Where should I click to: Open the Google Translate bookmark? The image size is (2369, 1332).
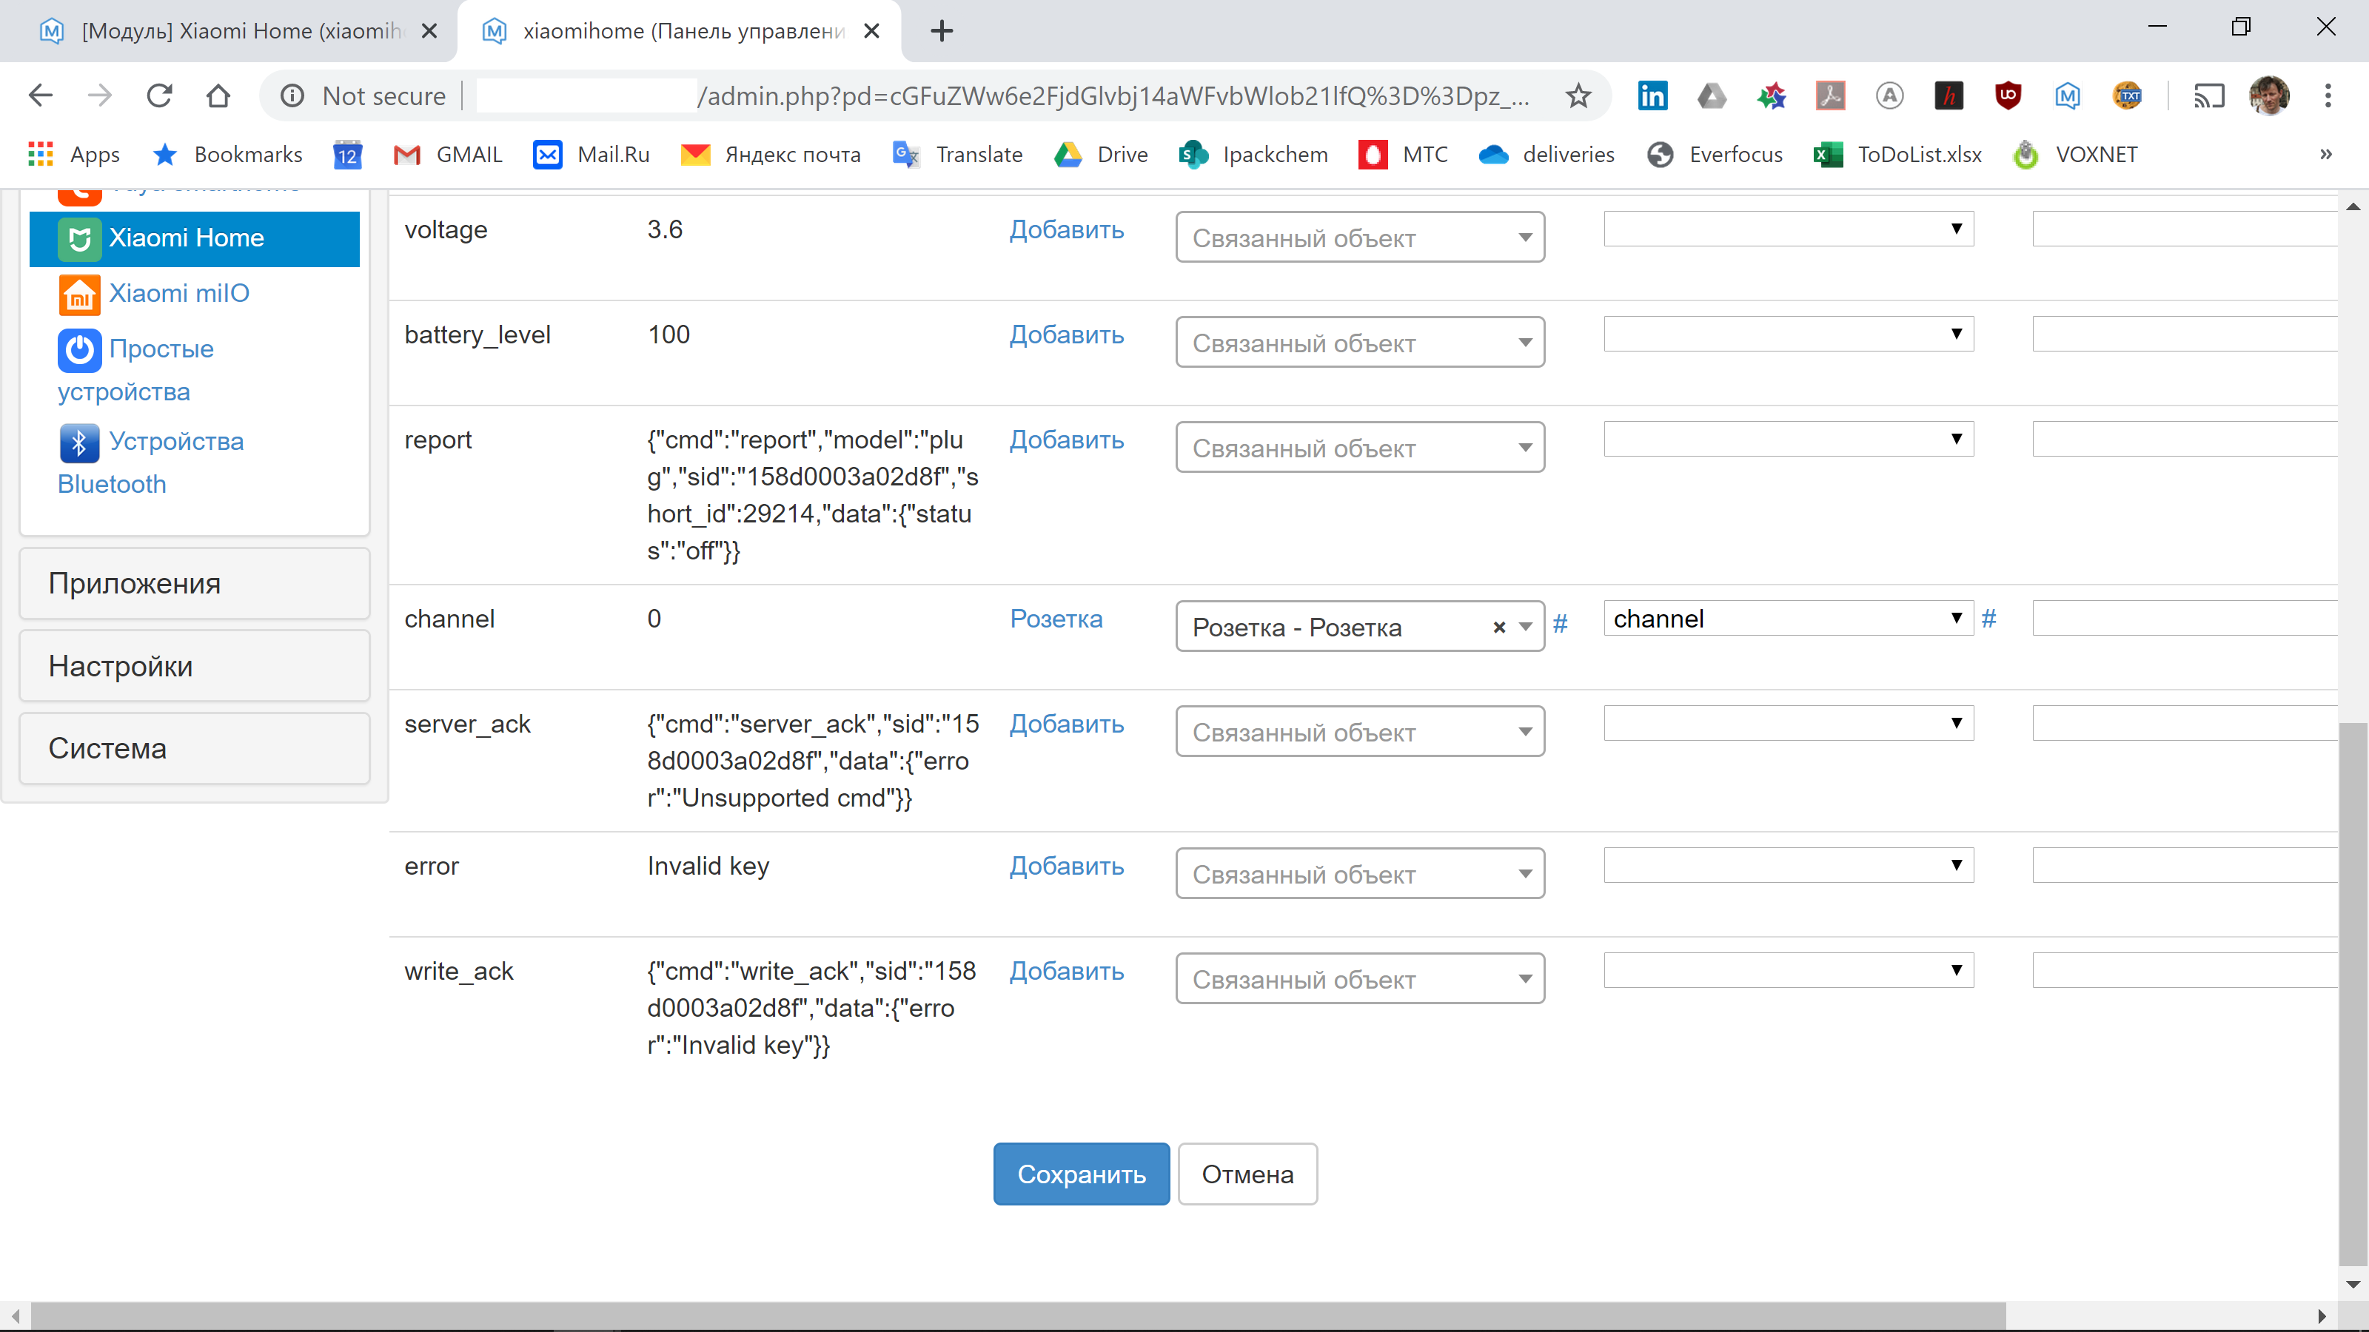pyautogui.click(x=956, y=155)
